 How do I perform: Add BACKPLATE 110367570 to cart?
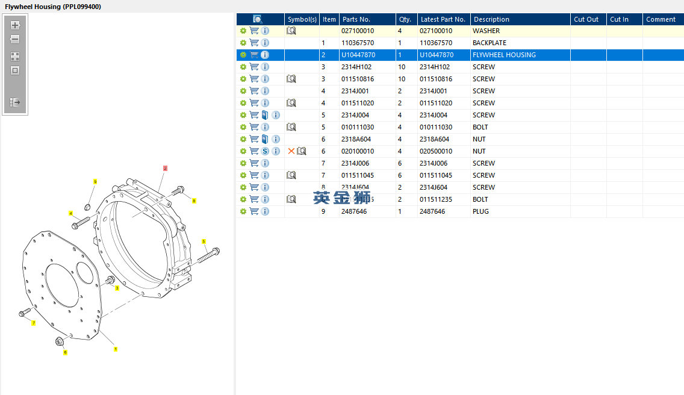pyautogui.click(x=254, y=43)
